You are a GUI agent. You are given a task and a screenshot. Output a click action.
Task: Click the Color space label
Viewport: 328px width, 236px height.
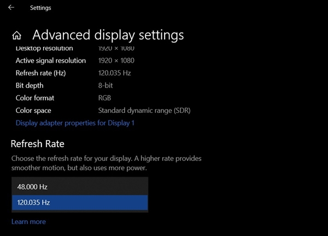click(34, 111)
